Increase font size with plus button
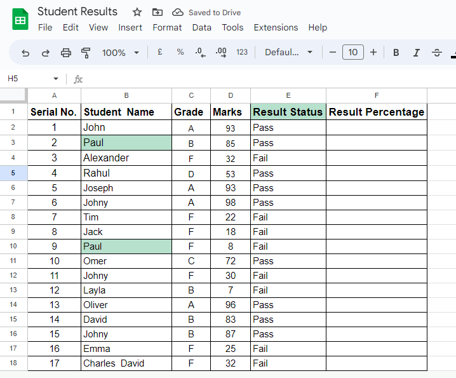 click(x=373, y=52)
